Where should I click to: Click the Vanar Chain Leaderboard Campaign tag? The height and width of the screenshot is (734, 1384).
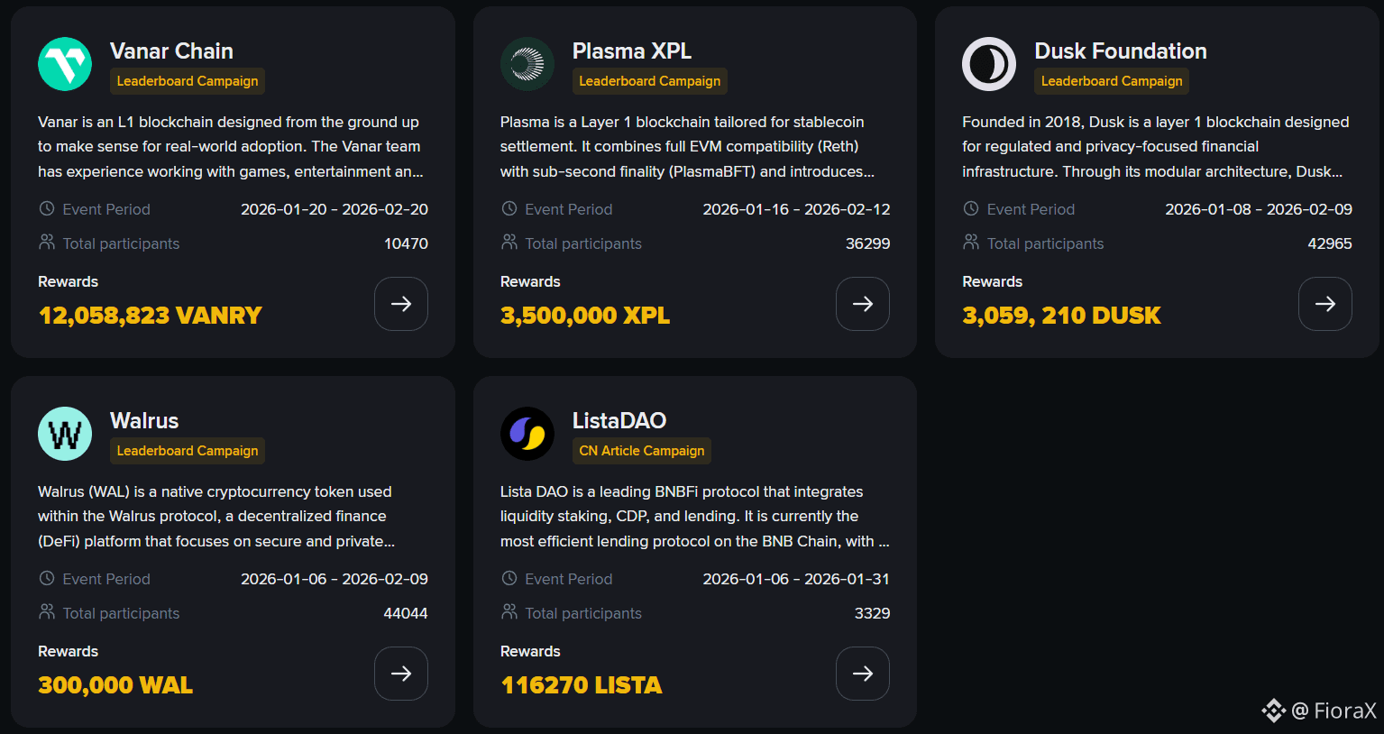tap(188, 81)
